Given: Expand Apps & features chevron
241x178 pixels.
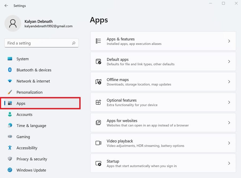Looking at the screenshot, I should point(229,41).
